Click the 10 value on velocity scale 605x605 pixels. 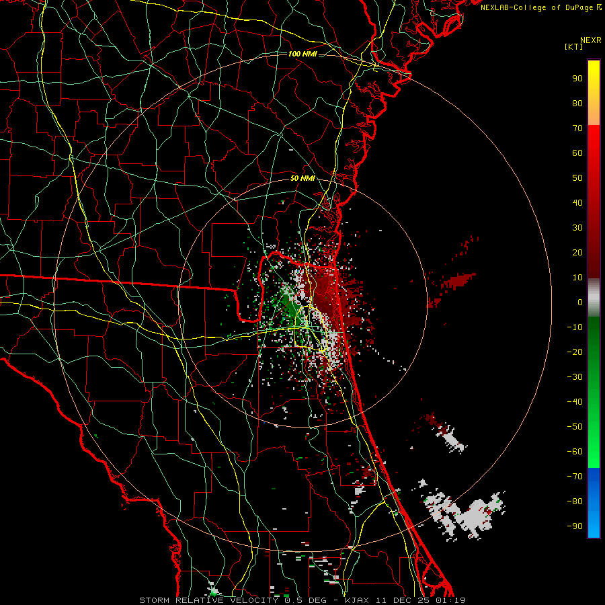pos(577,278)
